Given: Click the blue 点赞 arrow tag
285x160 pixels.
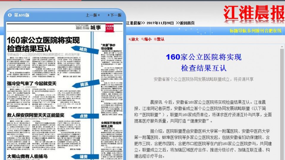Looking at the screenshot, I should 83,116.
